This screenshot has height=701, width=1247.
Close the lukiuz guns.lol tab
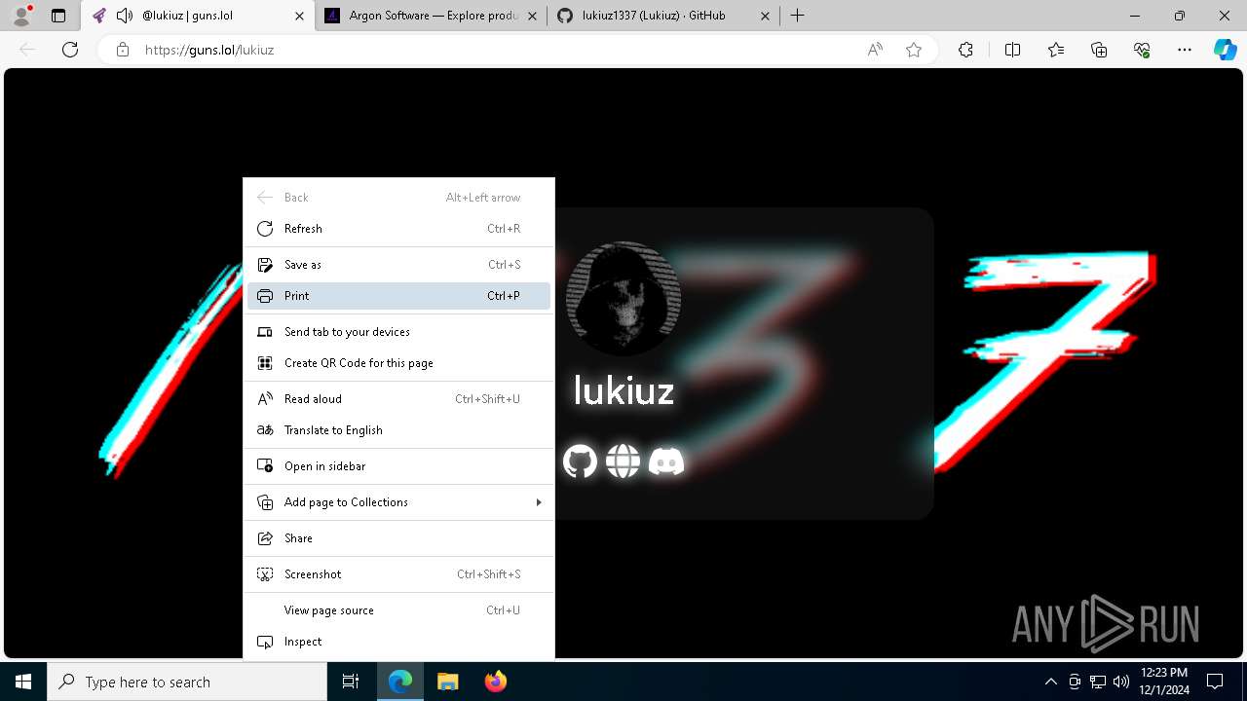coord(300,16)
